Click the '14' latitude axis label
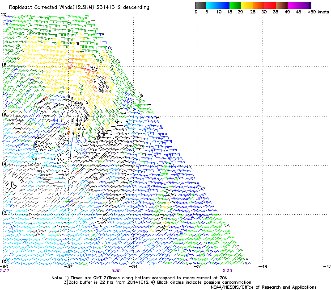331x290 pixels. [x=4, y=164]
